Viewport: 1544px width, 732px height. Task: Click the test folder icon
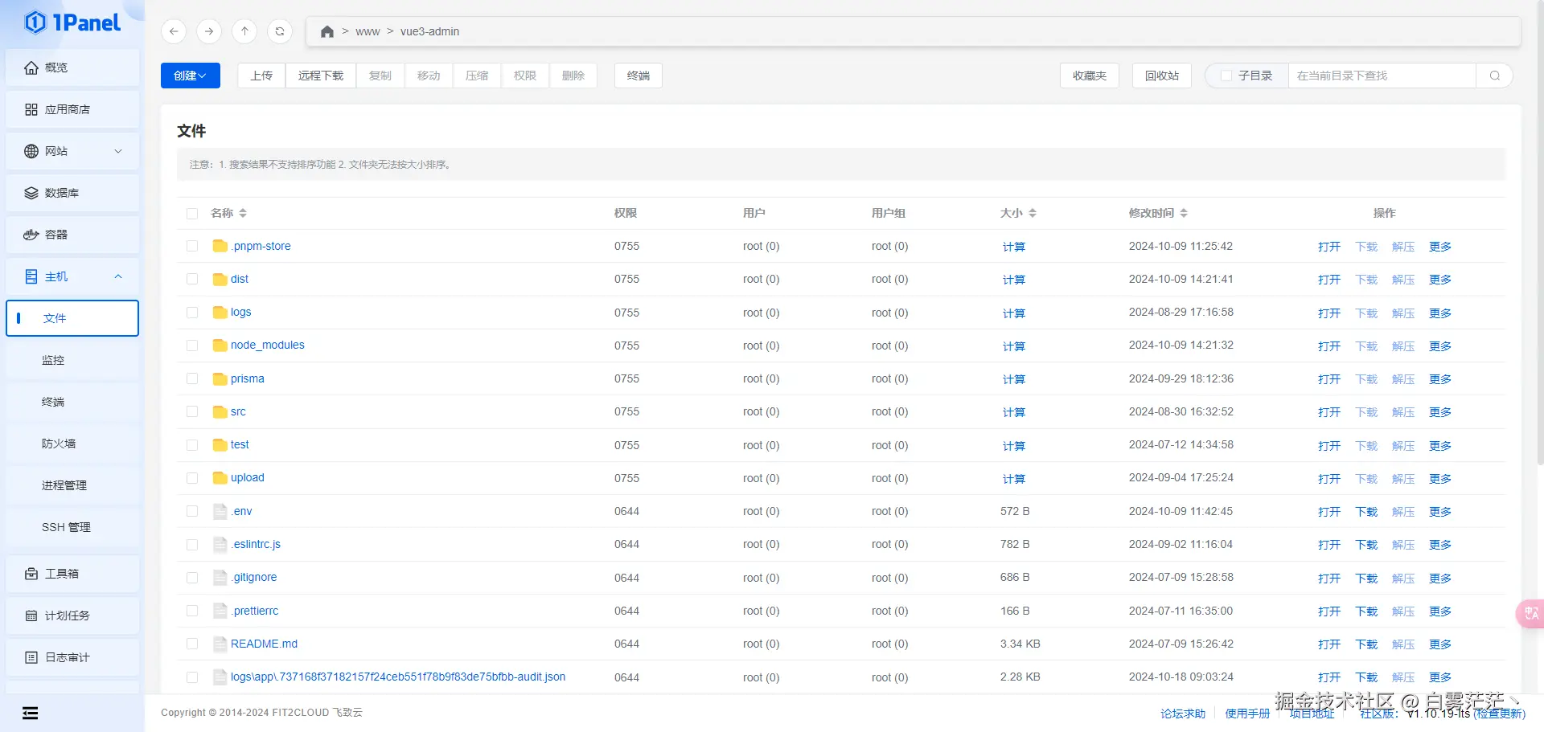click(220, 444)
